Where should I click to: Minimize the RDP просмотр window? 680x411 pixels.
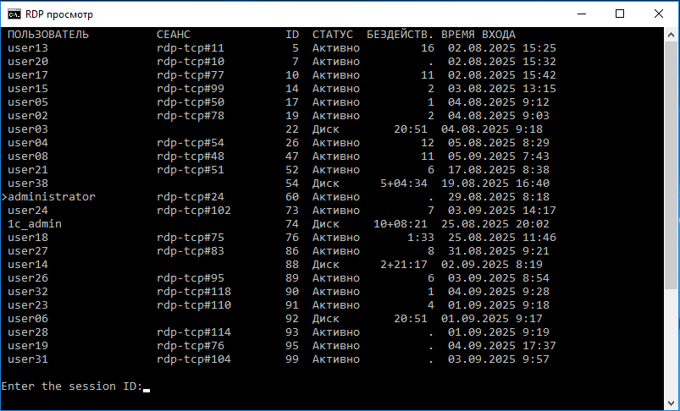point(581,14)
